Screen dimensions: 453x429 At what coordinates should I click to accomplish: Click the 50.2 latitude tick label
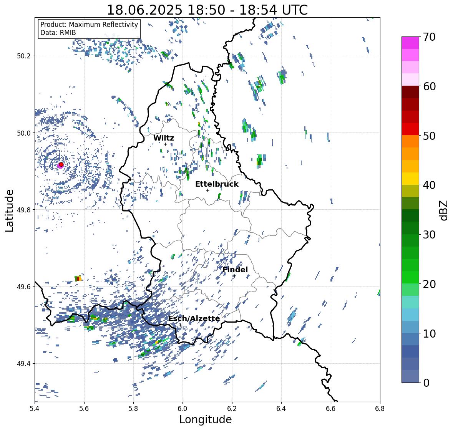click(24, 56)
